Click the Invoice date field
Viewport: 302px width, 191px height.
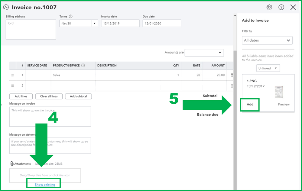tap(120, 23)
